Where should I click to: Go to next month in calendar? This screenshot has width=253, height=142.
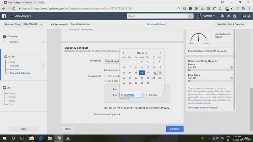160,53
